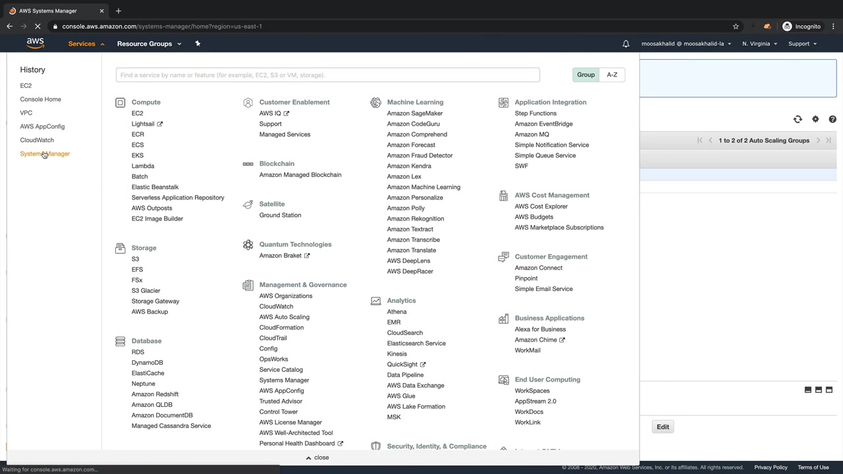Open the Support dropdown menu
The image size is (843, 474).
coord(802,44)
